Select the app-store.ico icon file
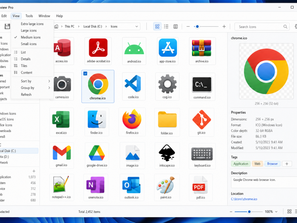This screenshot has width=297, height=223. [168, 51]
